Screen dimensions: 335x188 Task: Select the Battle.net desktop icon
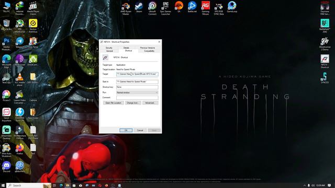[x=192, y=7]
